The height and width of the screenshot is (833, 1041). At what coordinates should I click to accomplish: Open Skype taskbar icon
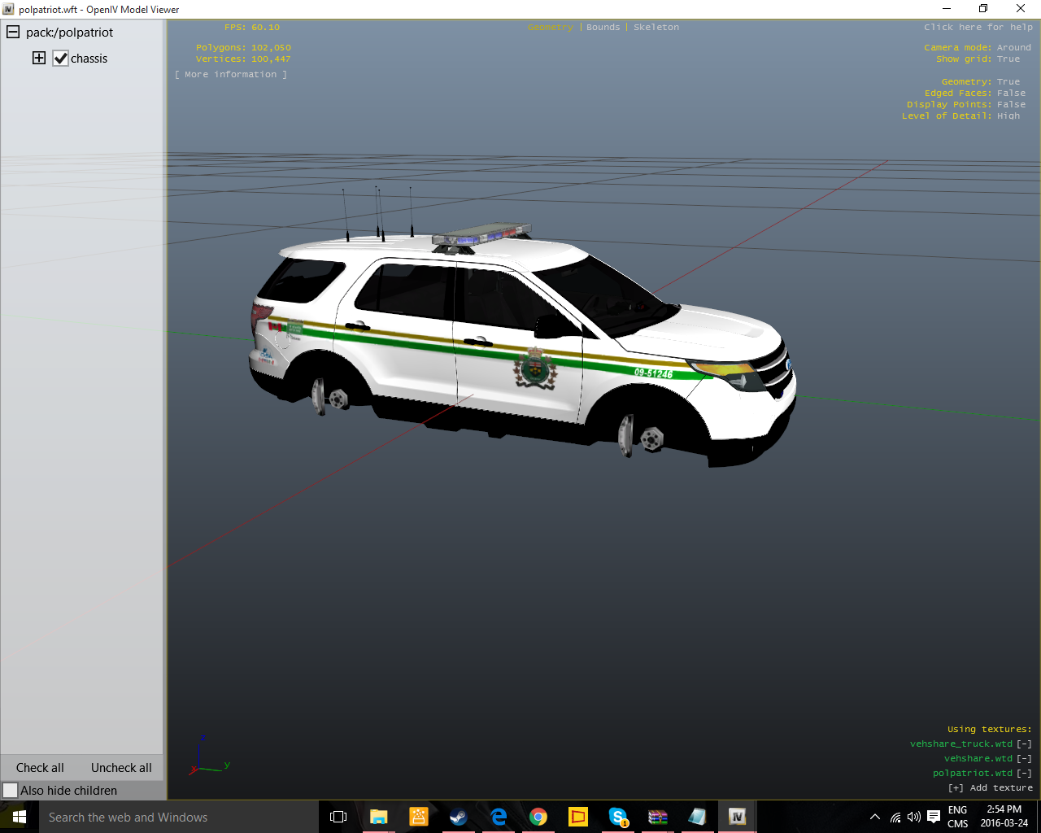(x=617, y=817)
